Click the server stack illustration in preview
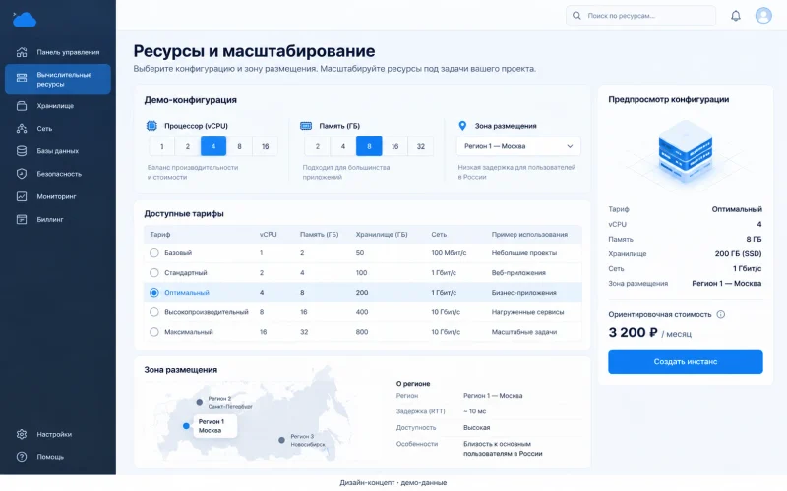 coord(685,150)
